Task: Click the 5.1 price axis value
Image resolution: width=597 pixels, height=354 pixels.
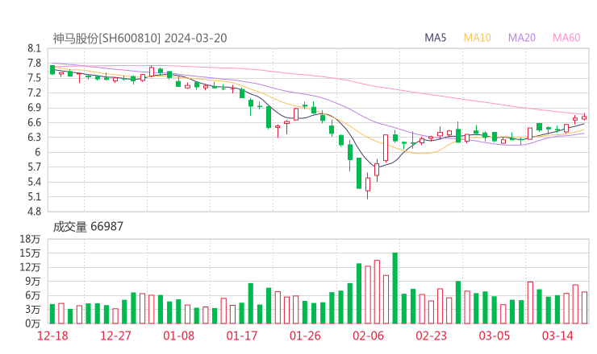Action: [x=34, y=197]
